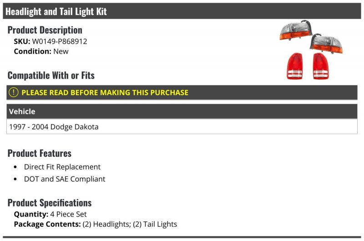Click the SKU W0149-P868912 text
The height and width of the screenshot is (241, 364).
coord(51,41)
